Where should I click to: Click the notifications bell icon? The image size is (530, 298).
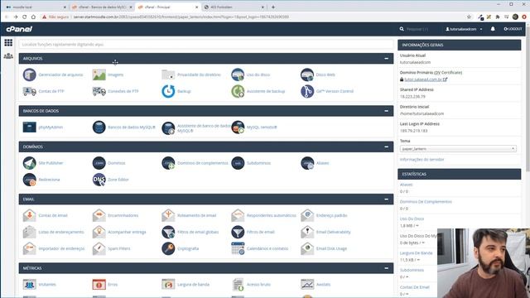pos(493,29)
